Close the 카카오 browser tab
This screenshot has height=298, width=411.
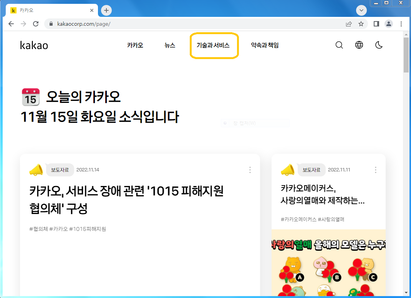[x=92, y=10]
